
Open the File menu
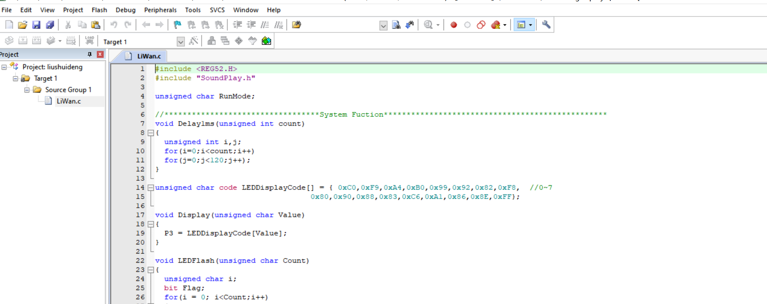pos(7,10)
